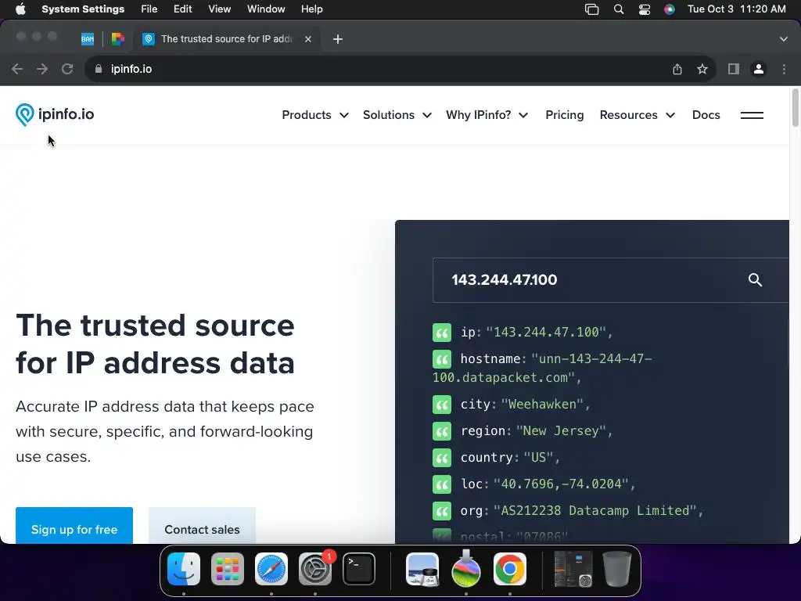
Task: Expand the Why IPinfo? menu
Action: tap(487, 115)
